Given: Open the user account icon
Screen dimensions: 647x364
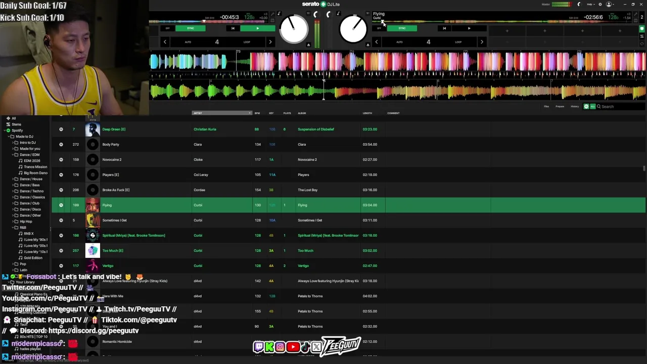Looking at the screenshot, I should pyautogui.click(x=609, y=5).
